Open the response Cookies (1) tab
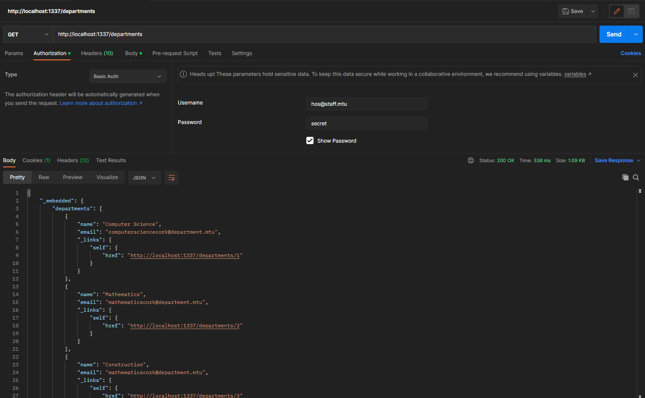This screenshot has height=398, width=645. pos(36,160)
